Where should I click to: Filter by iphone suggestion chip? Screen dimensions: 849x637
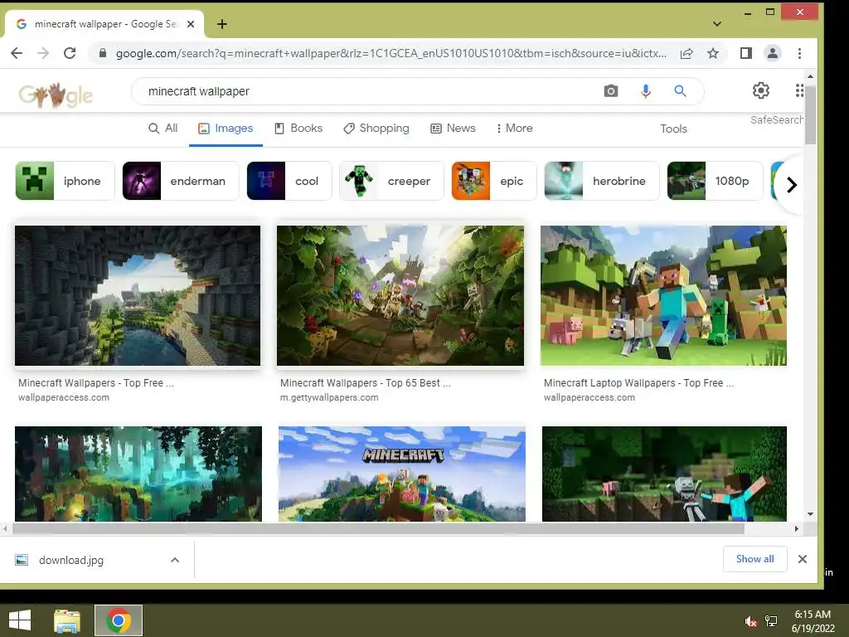click(65, 181)
